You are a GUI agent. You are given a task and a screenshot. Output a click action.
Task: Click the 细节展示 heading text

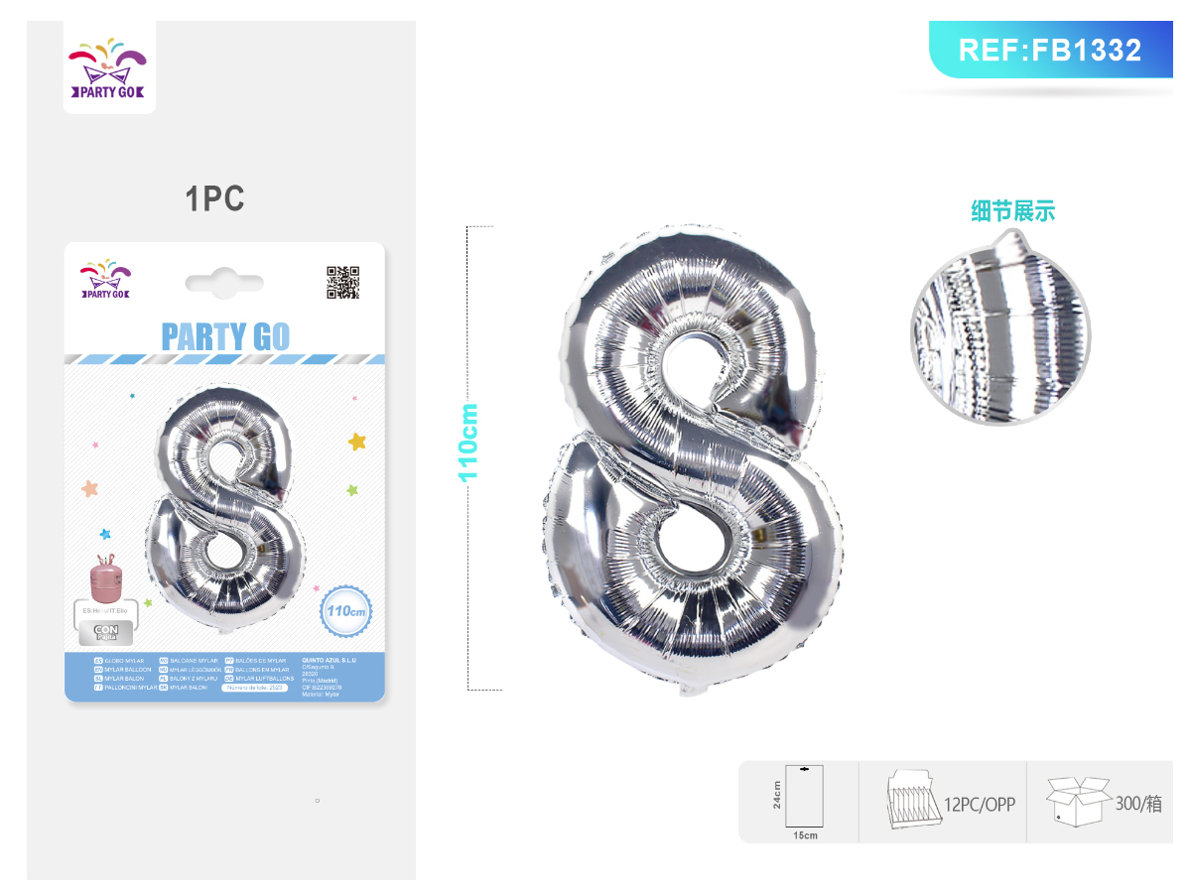click(x=1012, y=211)
